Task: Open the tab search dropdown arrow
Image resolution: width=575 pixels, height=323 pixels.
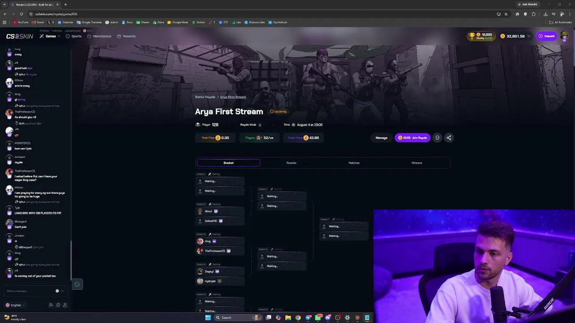Action: (x=4, y=4)
